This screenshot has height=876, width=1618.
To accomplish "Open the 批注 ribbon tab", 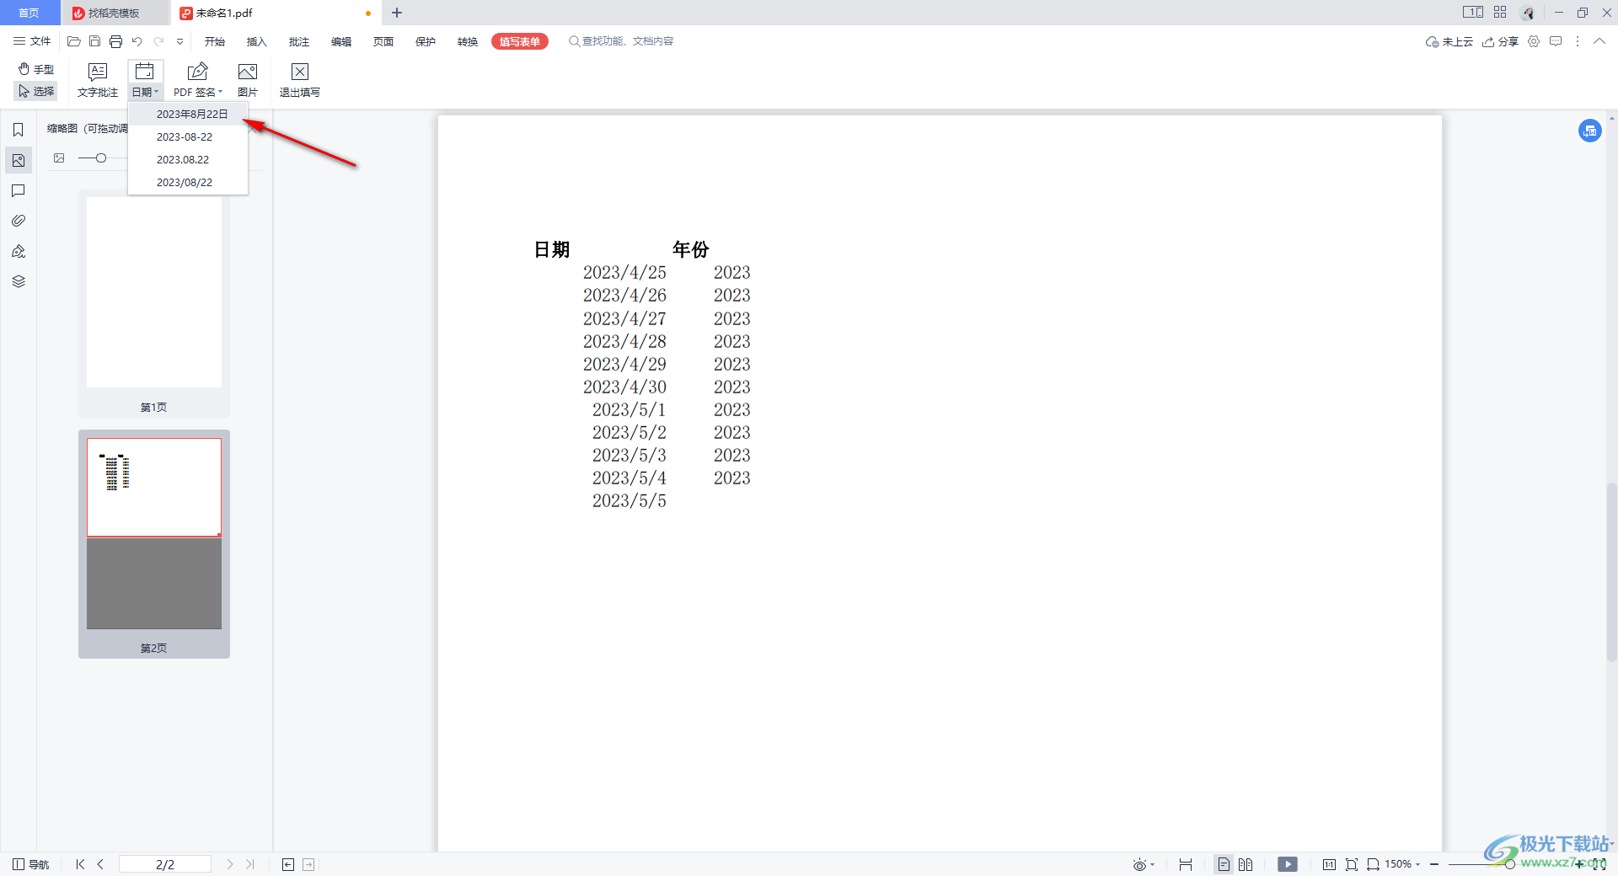I will click(299, 41).
